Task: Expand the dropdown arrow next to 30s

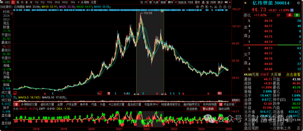Action: tap(79, 2)
